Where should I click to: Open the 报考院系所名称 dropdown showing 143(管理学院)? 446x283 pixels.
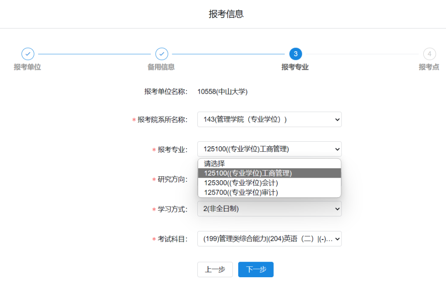(269, 119)
